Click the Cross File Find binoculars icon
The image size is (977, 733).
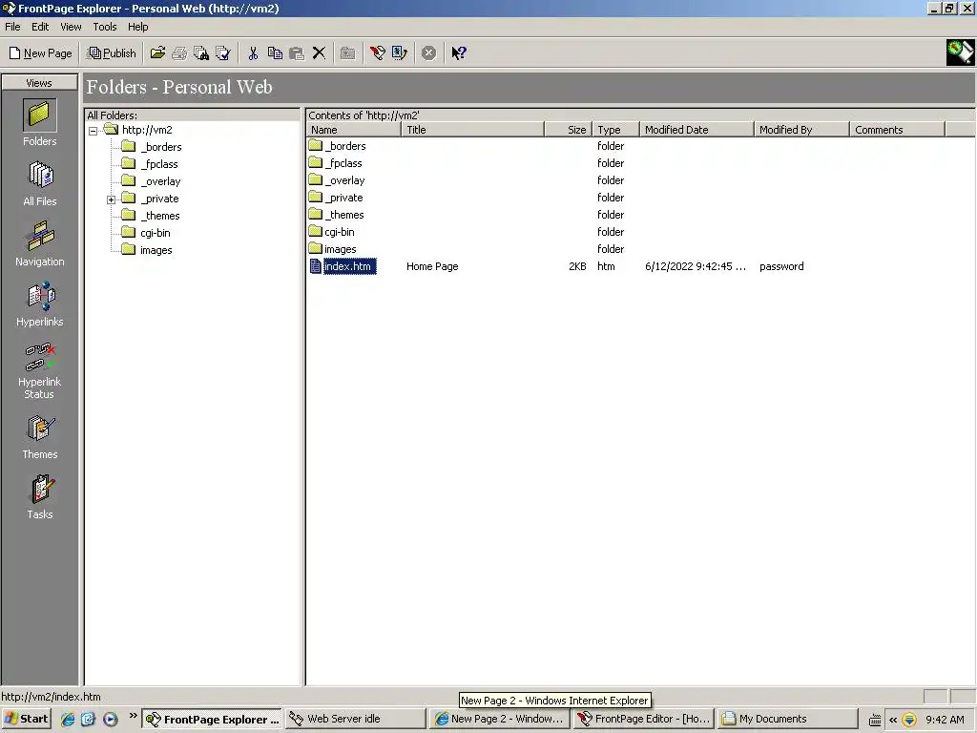201,53
